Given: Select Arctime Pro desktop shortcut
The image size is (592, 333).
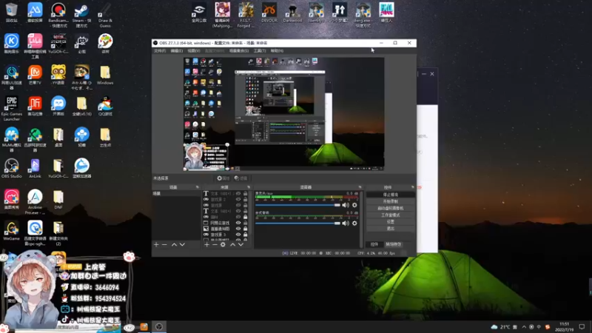Looking at the screenshot, I should (35, 202).
